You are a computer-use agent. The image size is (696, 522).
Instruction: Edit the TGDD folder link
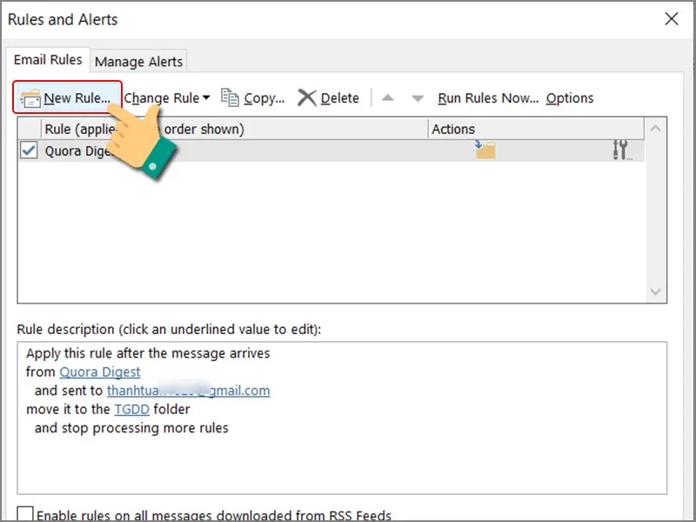coord(124,409)
